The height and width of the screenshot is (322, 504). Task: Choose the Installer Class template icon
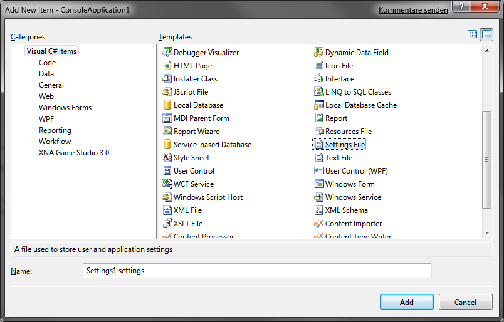click(x=167, y=79)
